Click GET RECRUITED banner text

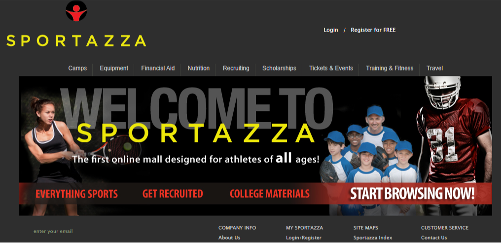tap(173, 194)
